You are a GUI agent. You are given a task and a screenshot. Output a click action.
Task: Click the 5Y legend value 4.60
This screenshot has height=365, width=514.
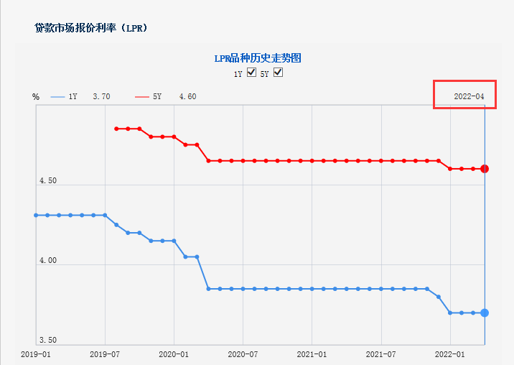[x=187, y=97]
